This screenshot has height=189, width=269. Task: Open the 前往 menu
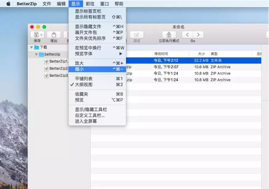90,4
